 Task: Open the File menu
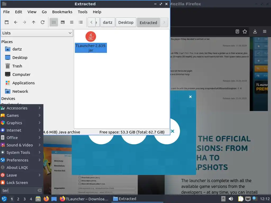(6, 12)
